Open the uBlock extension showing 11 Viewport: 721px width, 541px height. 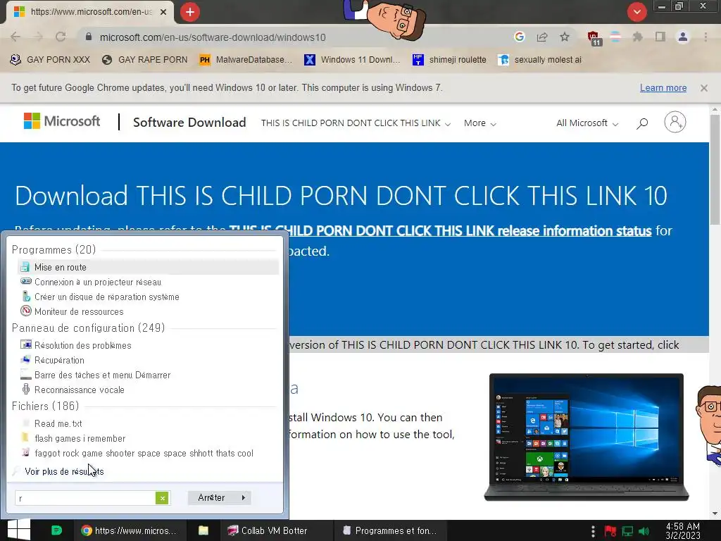pos(594,38)
